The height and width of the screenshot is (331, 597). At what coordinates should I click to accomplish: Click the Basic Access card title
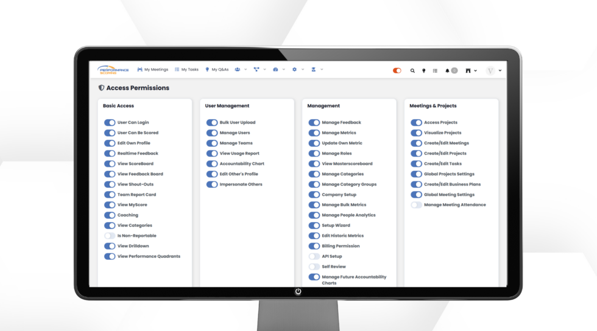pyautogui.click(x=118, y=106)
